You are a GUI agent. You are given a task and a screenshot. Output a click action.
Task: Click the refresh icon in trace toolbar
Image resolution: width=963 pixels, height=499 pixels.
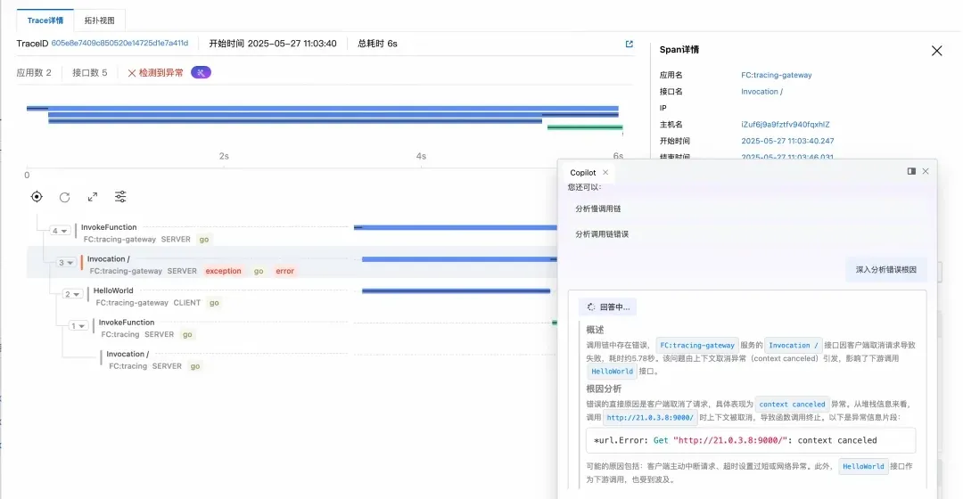pyautogui.click(x=64, y=197)
